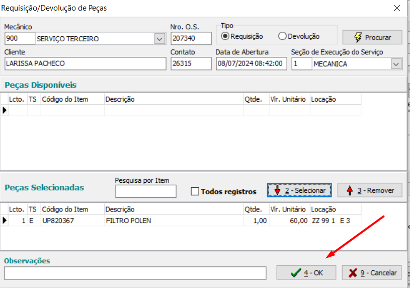
Task: Click Vlr. Unitário header in Peças Selecionadas grid
Action: pos(290,209)
